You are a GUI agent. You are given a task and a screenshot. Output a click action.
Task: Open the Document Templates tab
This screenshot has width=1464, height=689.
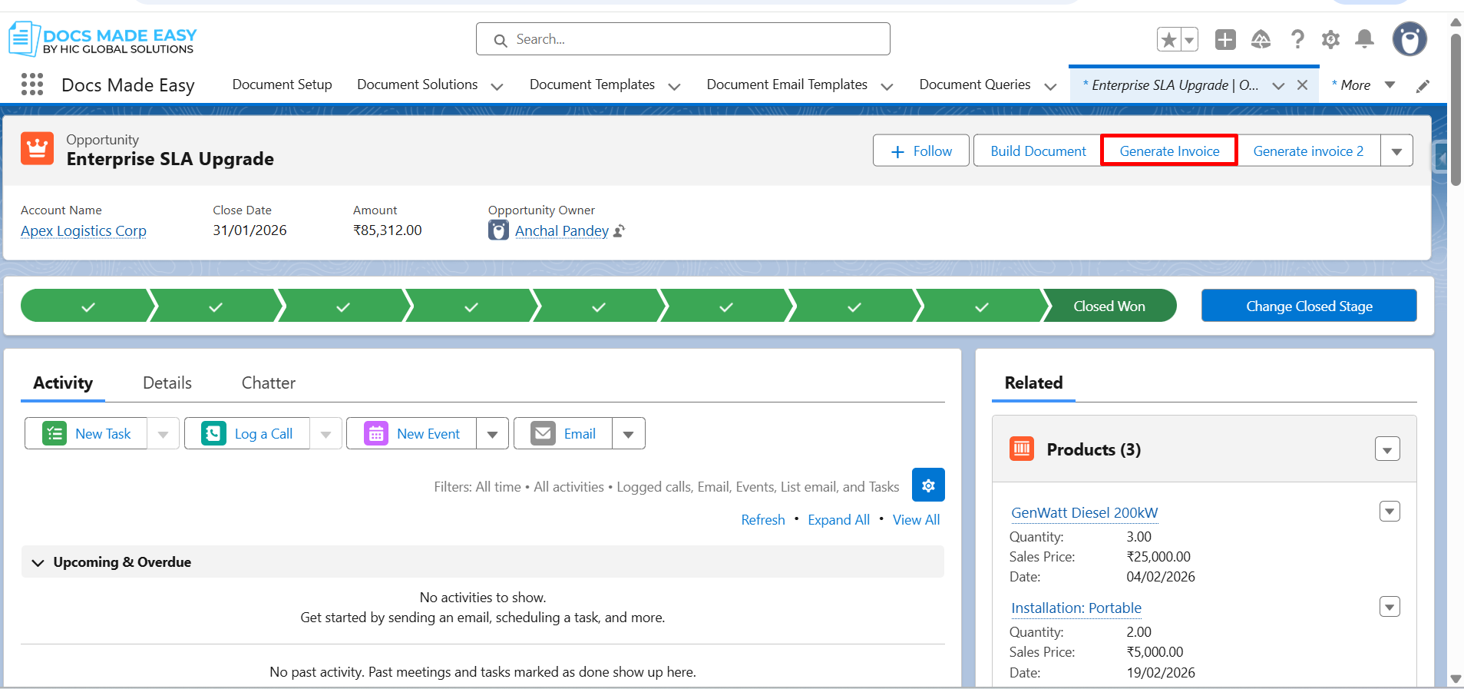click(592, 84)
